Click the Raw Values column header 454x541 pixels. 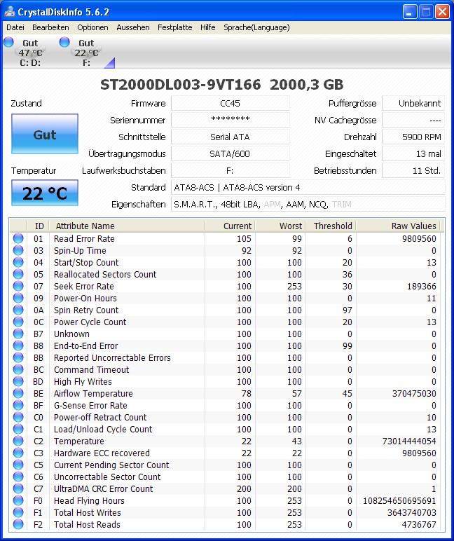coord(398,226)
